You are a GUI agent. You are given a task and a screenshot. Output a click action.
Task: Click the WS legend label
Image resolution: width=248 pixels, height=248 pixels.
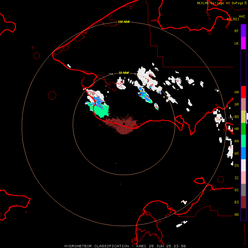[x=236, y=153]
